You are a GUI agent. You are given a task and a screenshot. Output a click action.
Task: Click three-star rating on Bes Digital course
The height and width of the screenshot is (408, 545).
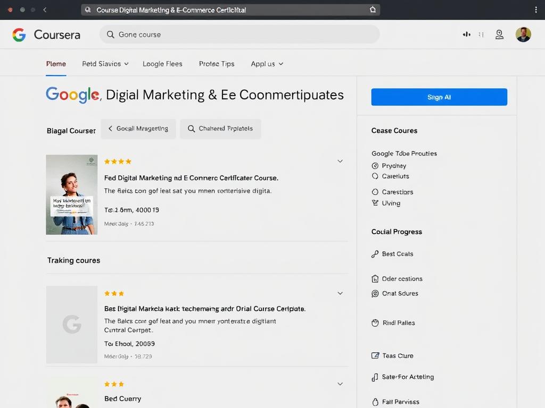point(114,293)
